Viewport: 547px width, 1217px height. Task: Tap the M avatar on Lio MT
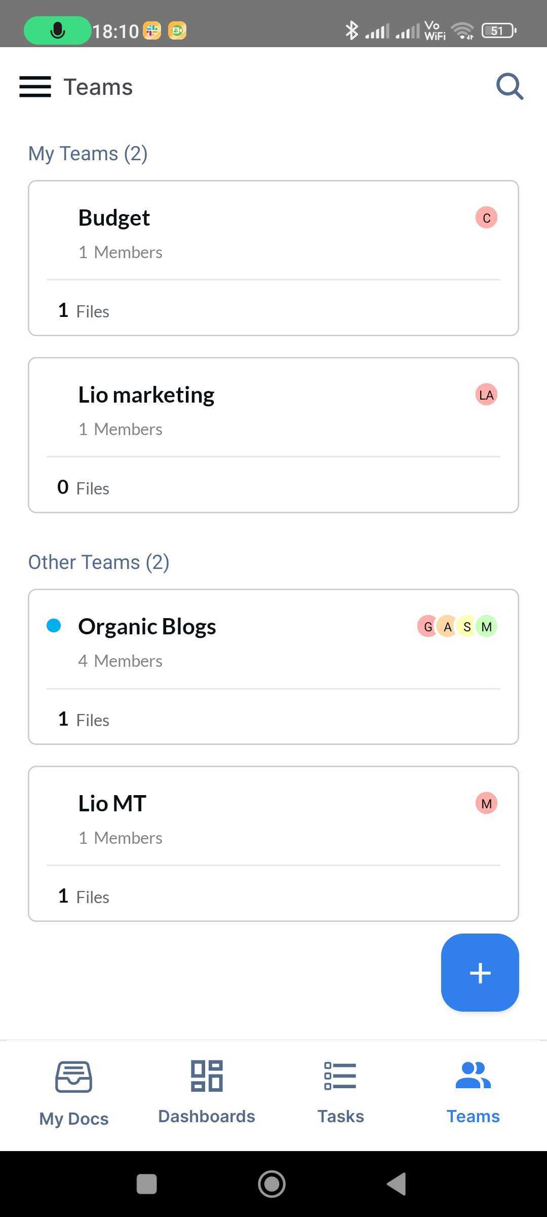coord(486,804)
